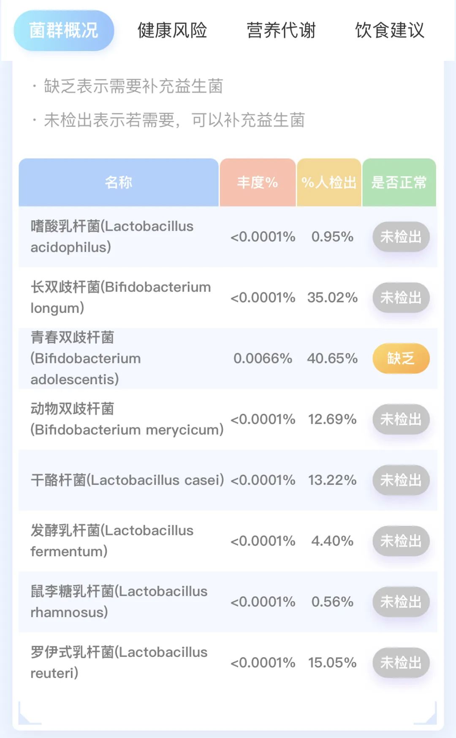This screenshot has width=456, height=738.
Task: Tap 未检出 badge for Lactobacillus rhamnosus
Action: click(401, 602)
